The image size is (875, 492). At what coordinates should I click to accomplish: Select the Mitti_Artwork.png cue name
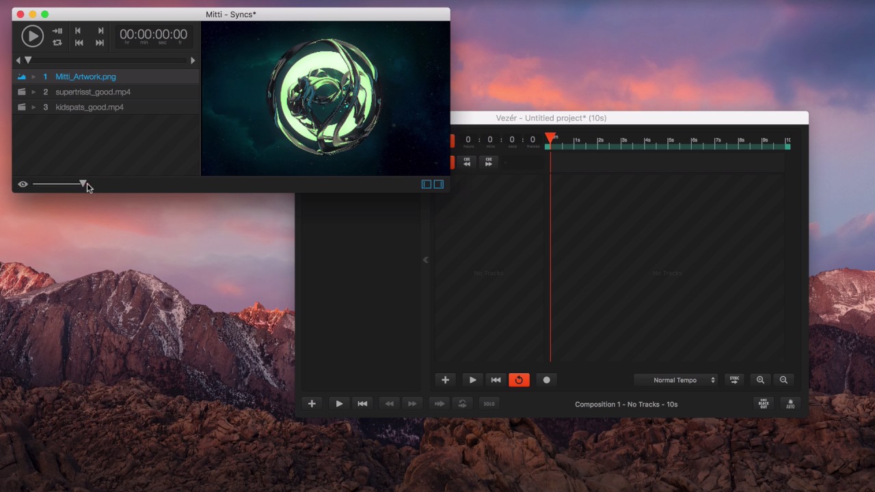pos(85,77)
